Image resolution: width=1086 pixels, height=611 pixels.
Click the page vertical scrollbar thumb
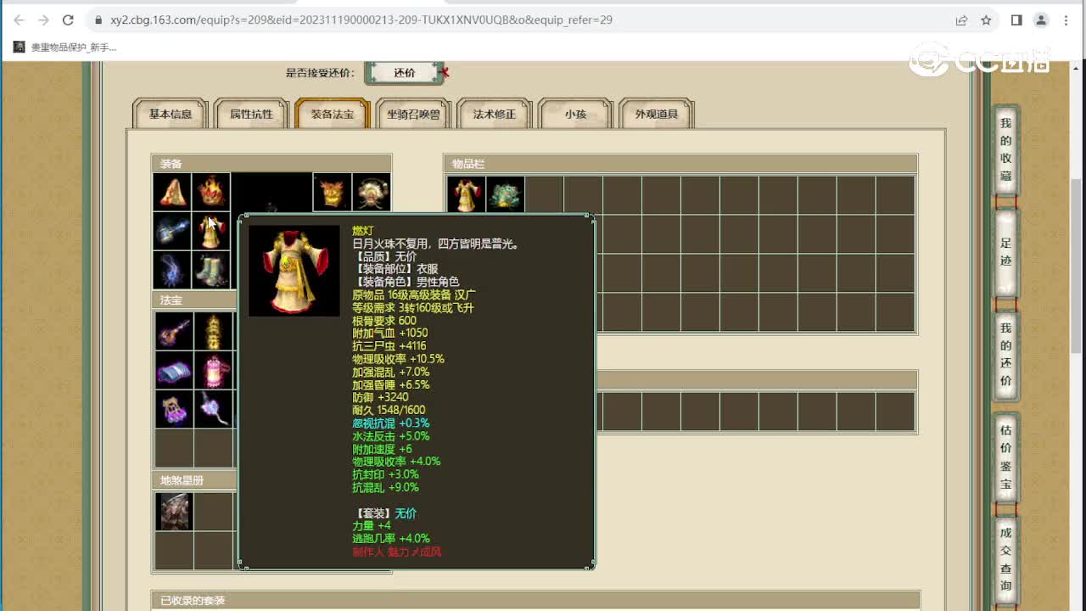click(x=1078, y=265)
